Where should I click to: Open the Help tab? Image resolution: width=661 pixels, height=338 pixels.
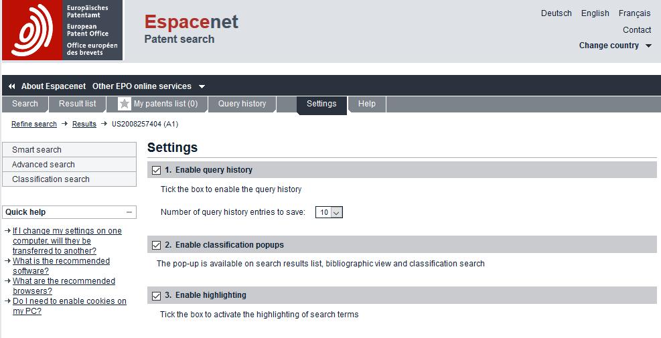367,104
